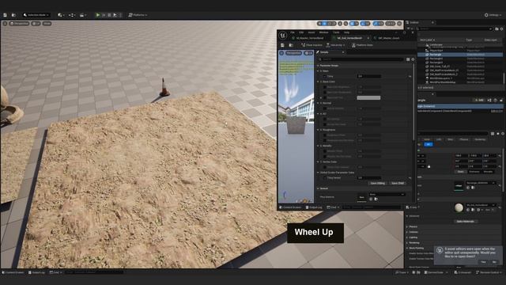This screenshot has height=285, width=506.
Task: Switch to the MF_Master tab in material editor
Action: [x=389, y=38]
